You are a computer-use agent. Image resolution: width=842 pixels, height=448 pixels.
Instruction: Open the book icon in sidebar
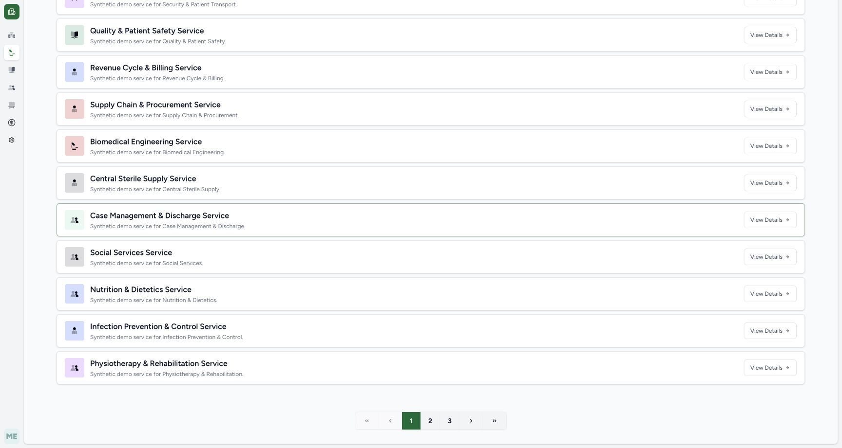tap(12, 70)
